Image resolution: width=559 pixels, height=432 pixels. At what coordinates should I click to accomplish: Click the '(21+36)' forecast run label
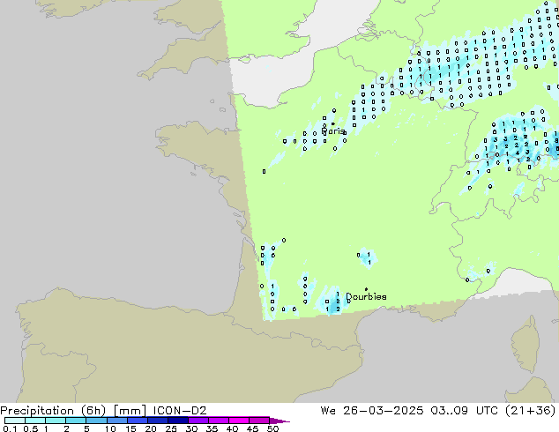click(x=531, y=411)
